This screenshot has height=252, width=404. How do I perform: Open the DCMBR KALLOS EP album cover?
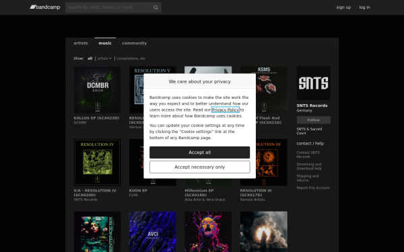[x=97, y=90]
